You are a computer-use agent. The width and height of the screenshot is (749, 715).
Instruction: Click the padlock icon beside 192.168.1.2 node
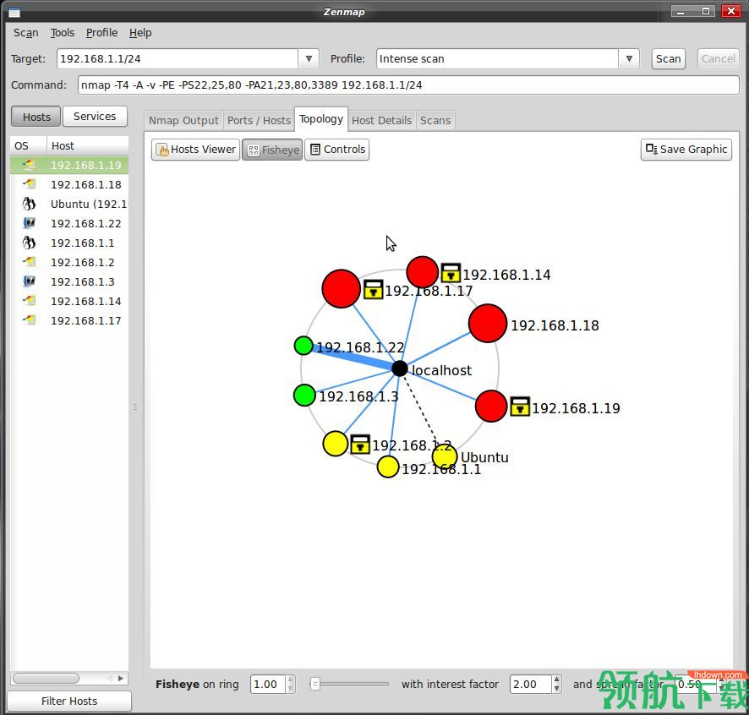[x=359, y=445]
